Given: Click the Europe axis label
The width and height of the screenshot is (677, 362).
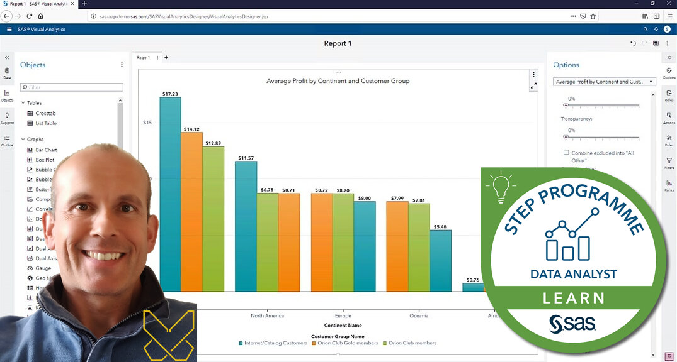Looking at the screenshot, I should point(343,316).
